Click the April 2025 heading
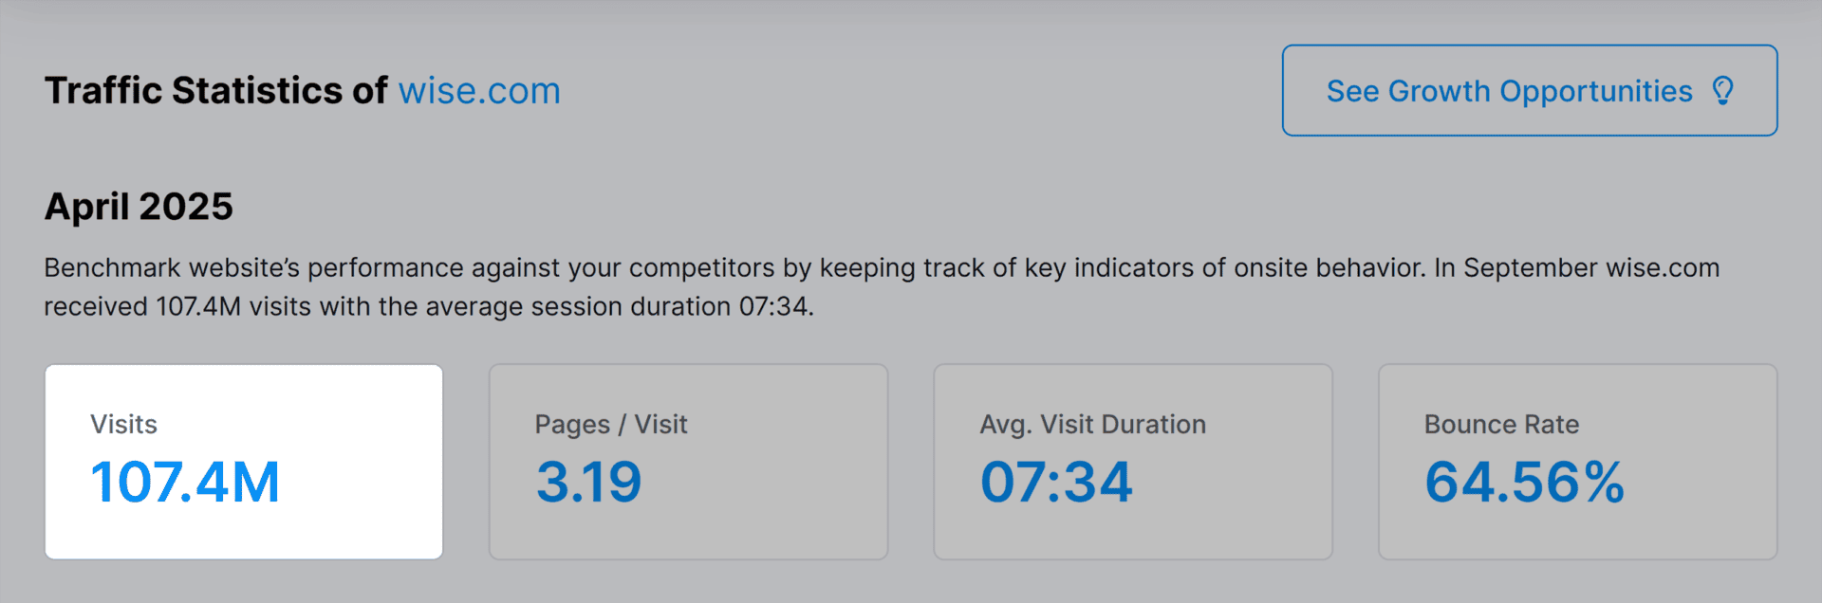This screenshot has width=1822, height=603. [x=139, y=206]
